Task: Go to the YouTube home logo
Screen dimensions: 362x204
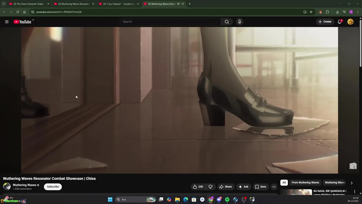Action: tap(22, 22)
